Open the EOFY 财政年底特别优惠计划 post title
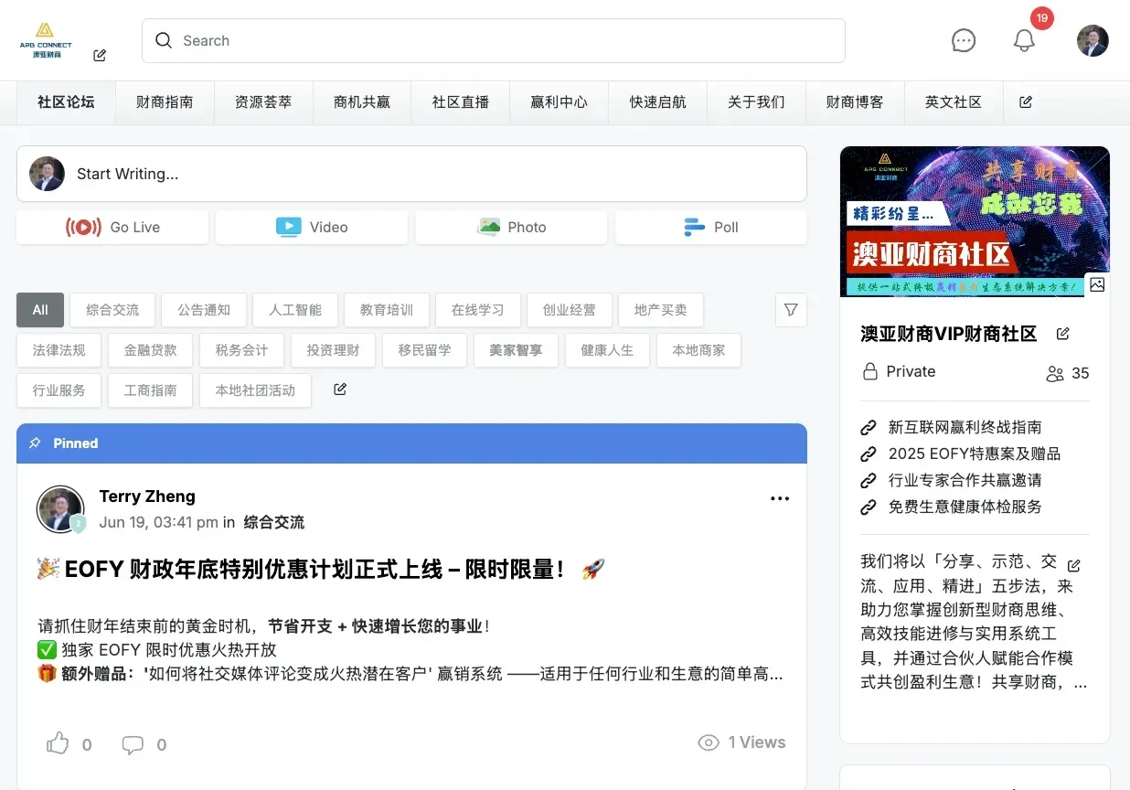 click(x=321, y=570)
